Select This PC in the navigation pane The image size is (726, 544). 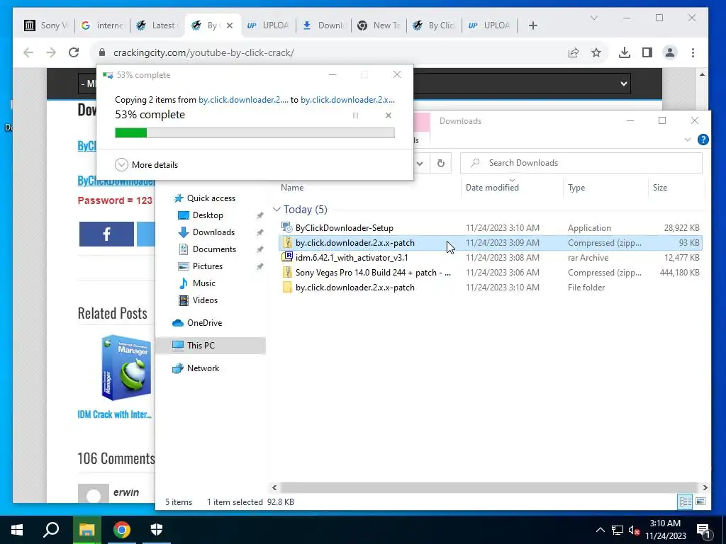211,346
